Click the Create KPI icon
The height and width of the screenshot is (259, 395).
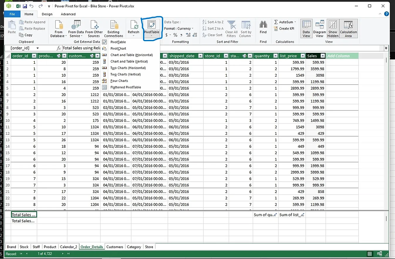(276, 29)
